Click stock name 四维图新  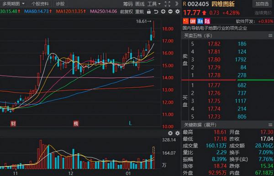(223, 4)
